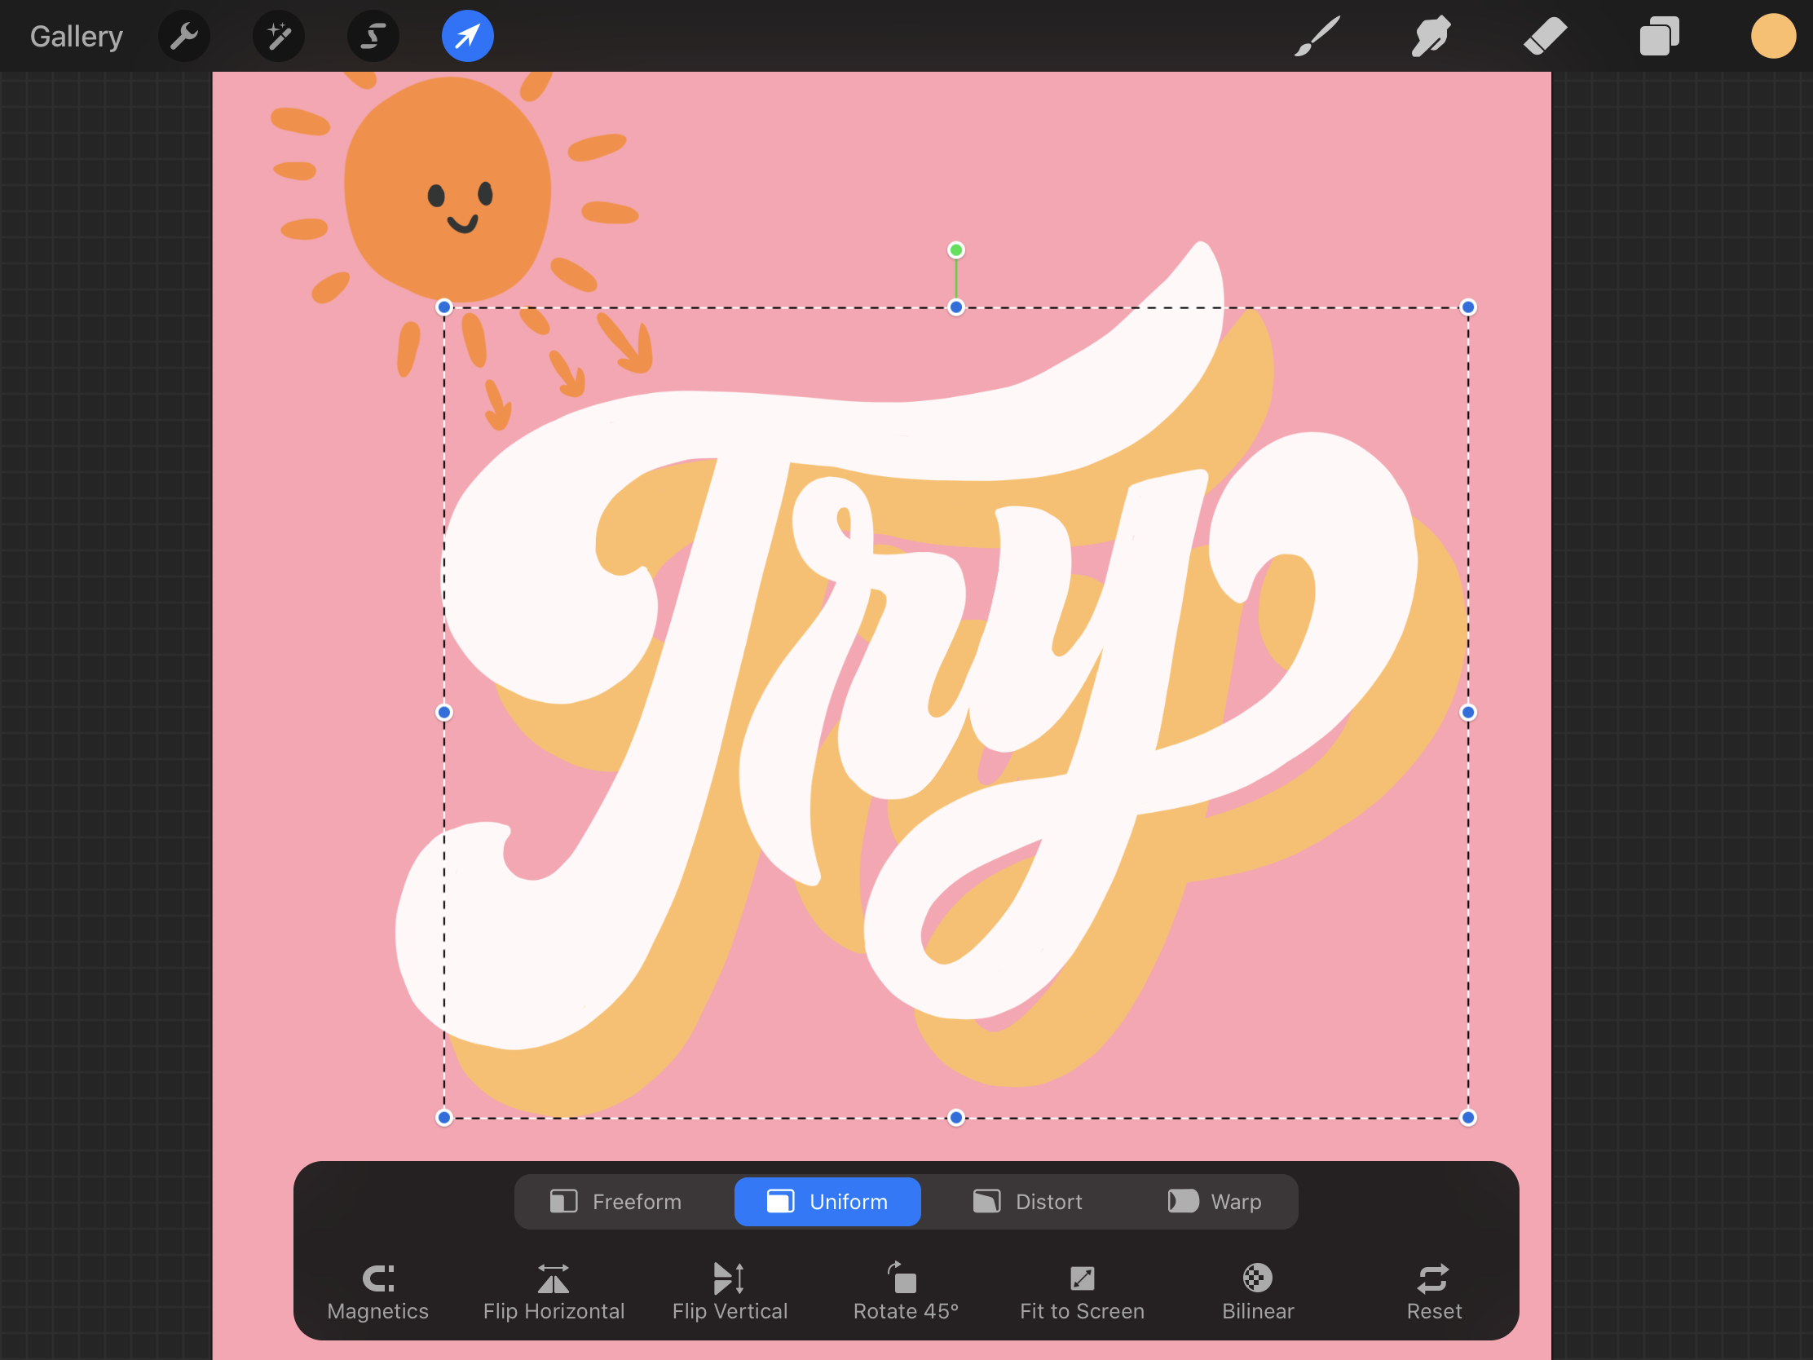Select the Eraser tool
Image resolution: width=1813 pixels, height=1360 pixels.
point(1545,36)
